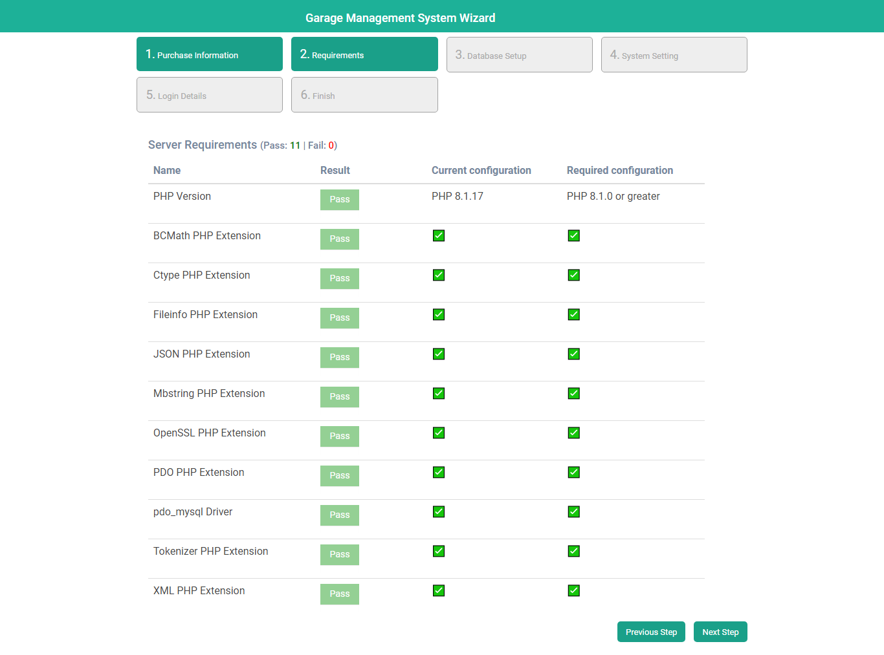The width and height of the screenshot is (884, 655).
Task: Click Ctype current configuration green checkmark
Action: 439,275
